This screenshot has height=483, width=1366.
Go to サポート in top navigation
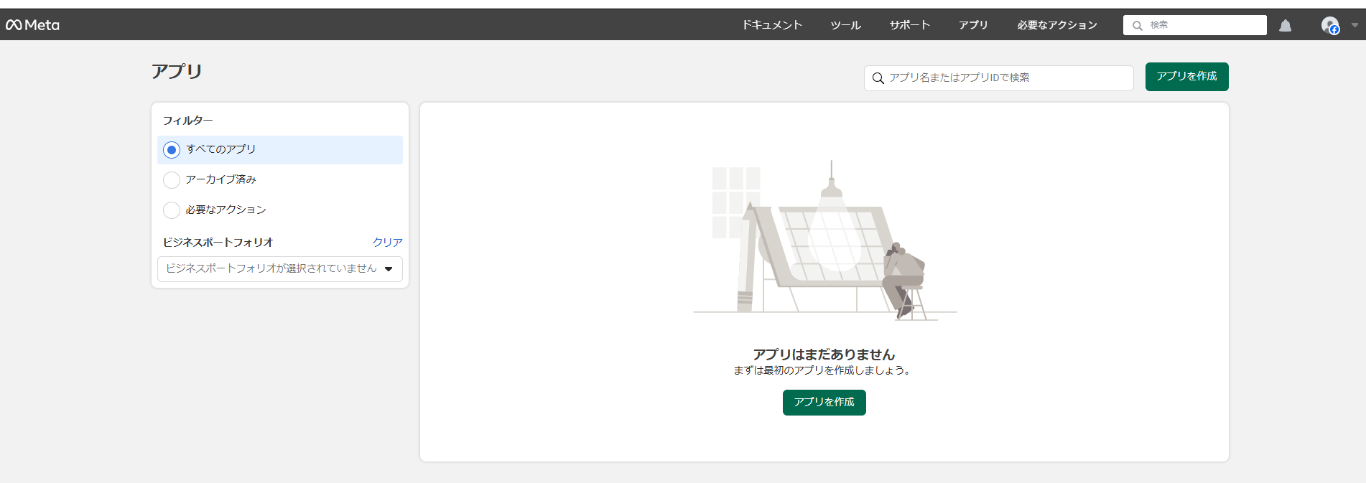[x=909, y=25]
